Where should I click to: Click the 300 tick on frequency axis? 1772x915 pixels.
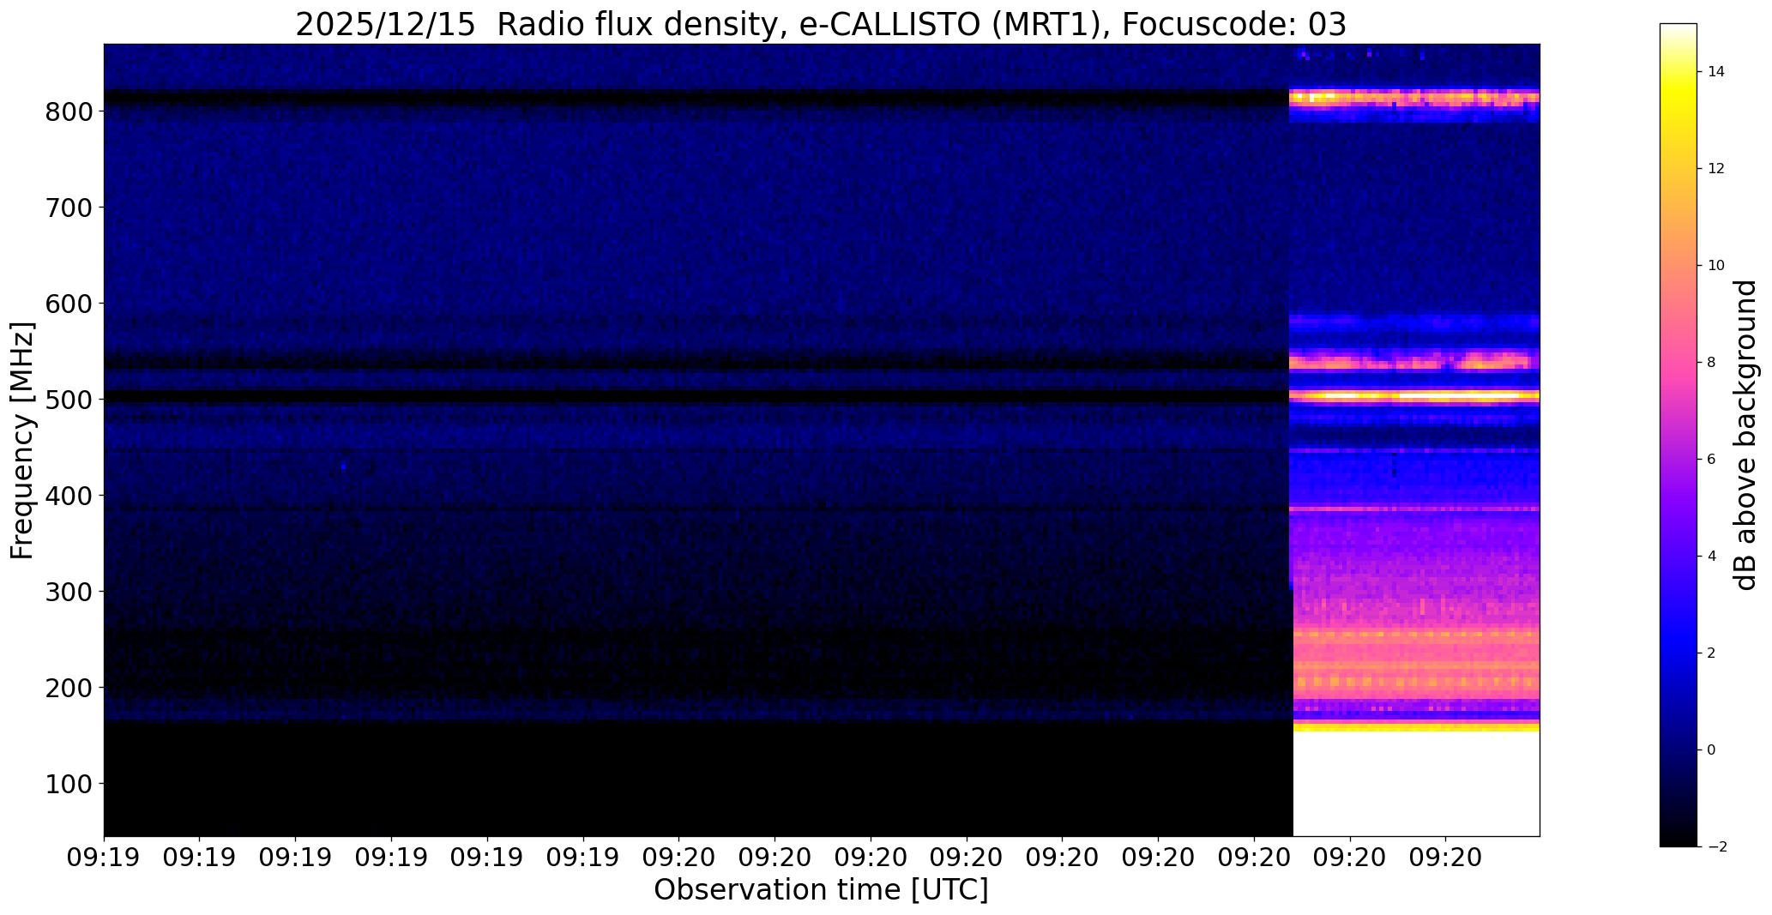coord(68,592)
